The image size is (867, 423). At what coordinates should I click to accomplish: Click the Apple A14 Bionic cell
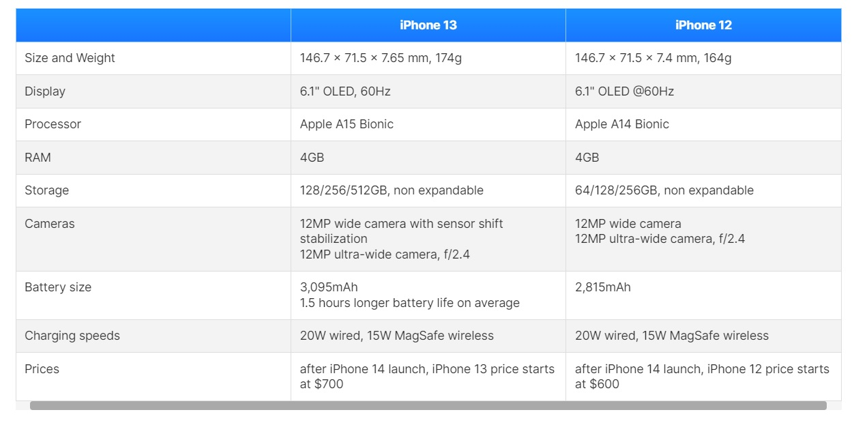click(x=703, y=124)
